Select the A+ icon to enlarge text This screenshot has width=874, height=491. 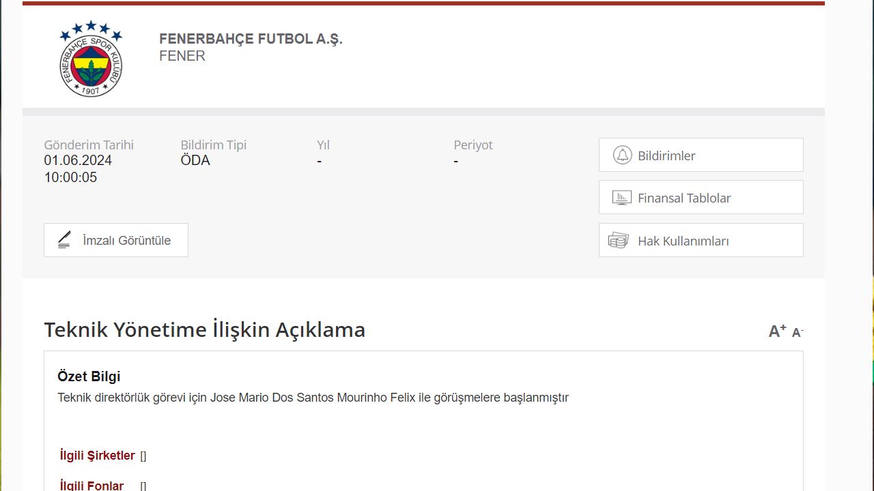tap(775, 330)
